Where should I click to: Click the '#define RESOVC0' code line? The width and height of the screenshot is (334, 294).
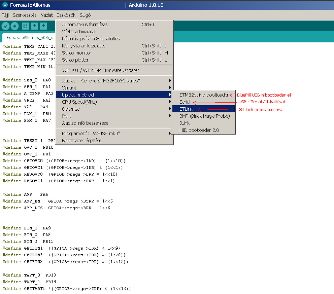coord(60,174)
